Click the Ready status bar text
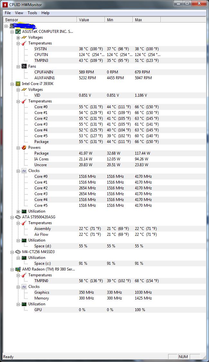The width and height of the screenshot is (209, 362). tap(8, 357)
